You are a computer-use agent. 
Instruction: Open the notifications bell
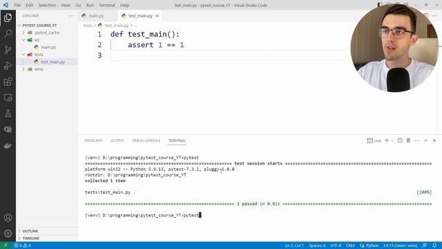point(434,246)
